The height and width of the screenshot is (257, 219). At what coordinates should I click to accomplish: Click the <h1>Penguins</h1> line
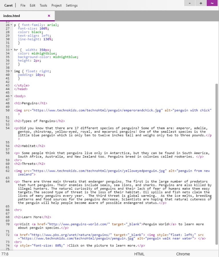pos(31,103)
